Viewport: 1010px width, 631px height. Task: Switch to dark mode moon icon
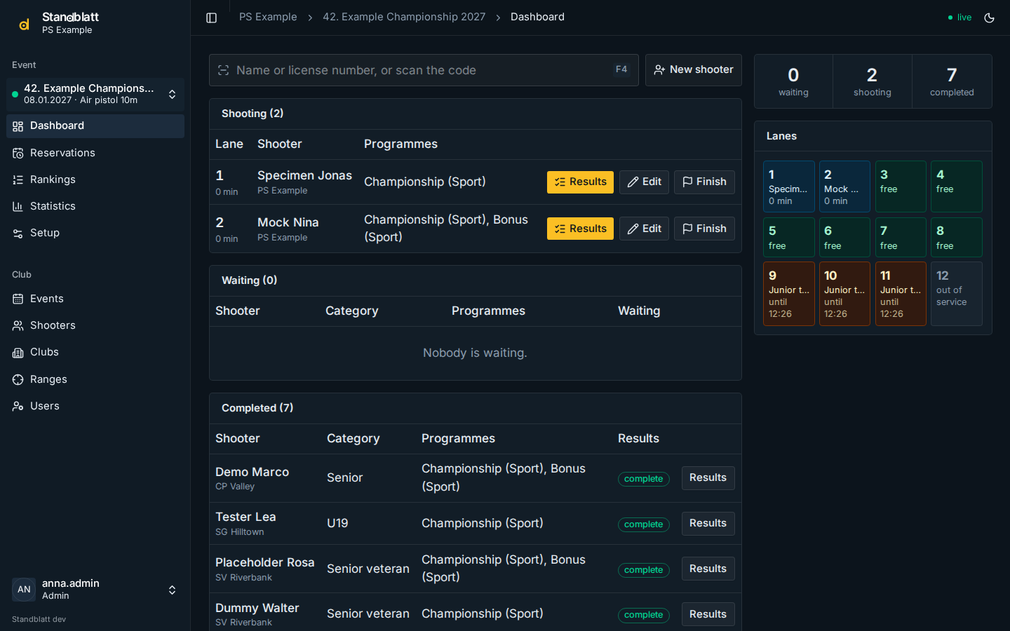tap(990, 18)
